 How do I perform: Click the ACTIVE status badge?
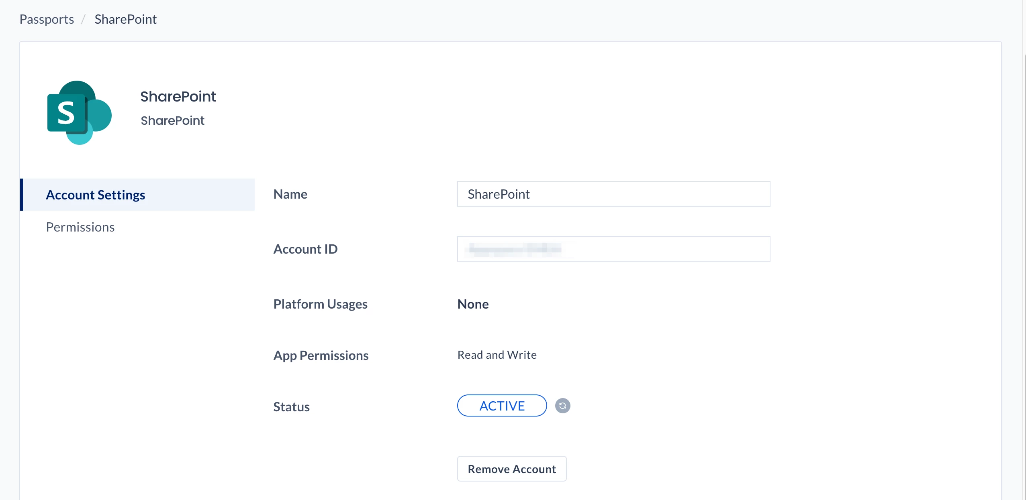(502, 406)
